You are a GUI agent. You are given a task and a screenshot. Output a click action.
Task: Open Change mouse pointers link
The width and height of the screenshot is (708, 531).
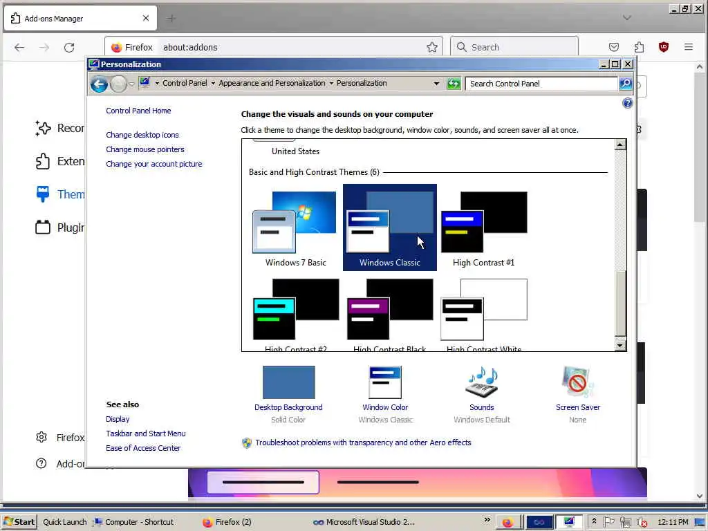[145, 149]
